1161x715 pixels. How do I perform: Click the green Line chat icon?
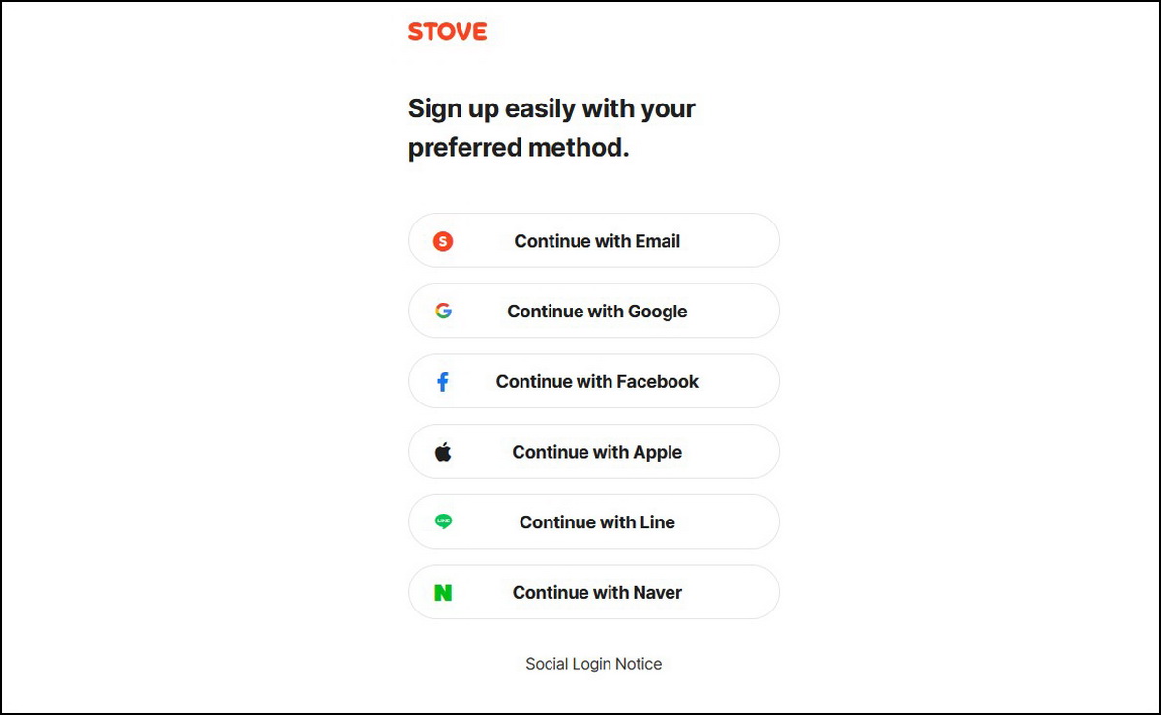[443, 522]
